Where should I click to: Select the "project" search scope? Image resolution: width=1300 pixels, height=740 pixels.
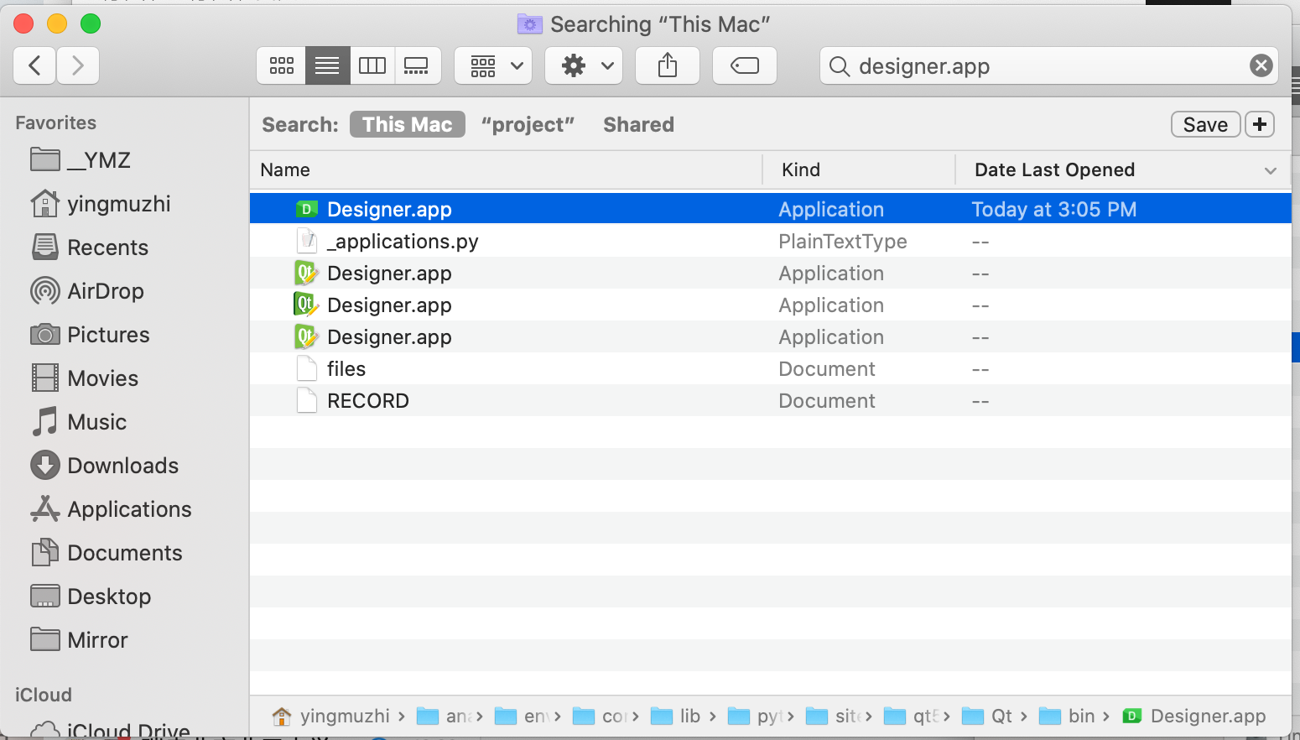coord(528,124)
